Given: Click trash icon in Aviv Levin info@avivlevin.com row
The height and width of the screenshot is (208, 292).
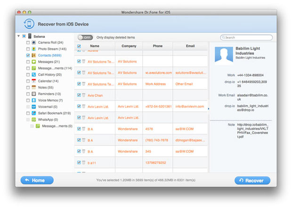Looking at the screenshot, I should 84,106.
